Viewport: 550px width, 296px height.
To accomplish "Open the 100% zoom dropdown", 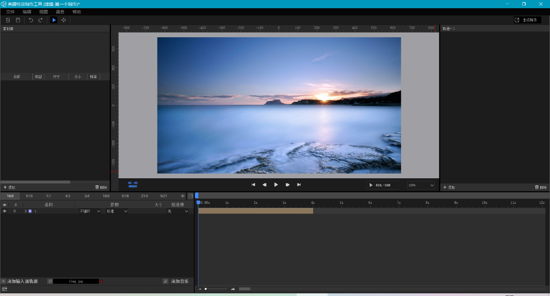I will pyautogui.click(x=421, y=185).
